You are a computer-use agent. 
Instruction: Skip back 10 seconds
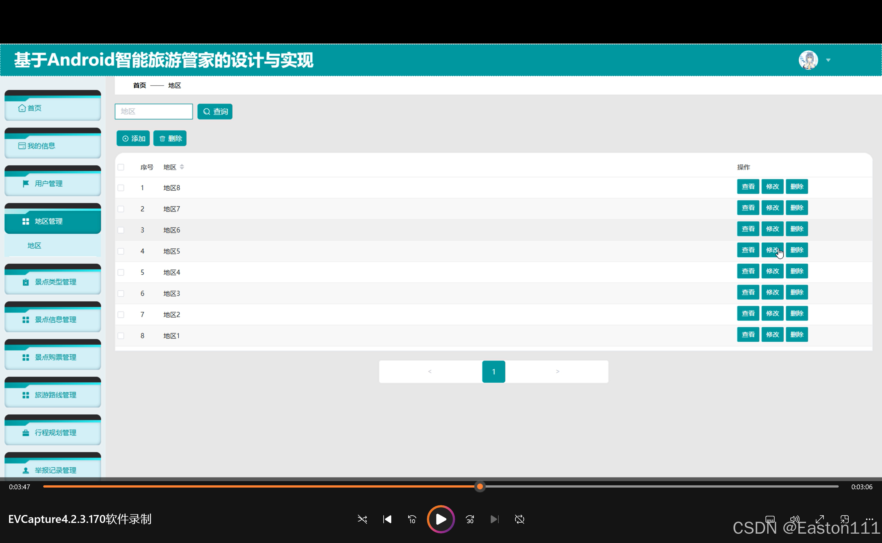click(x=412, y=519)
